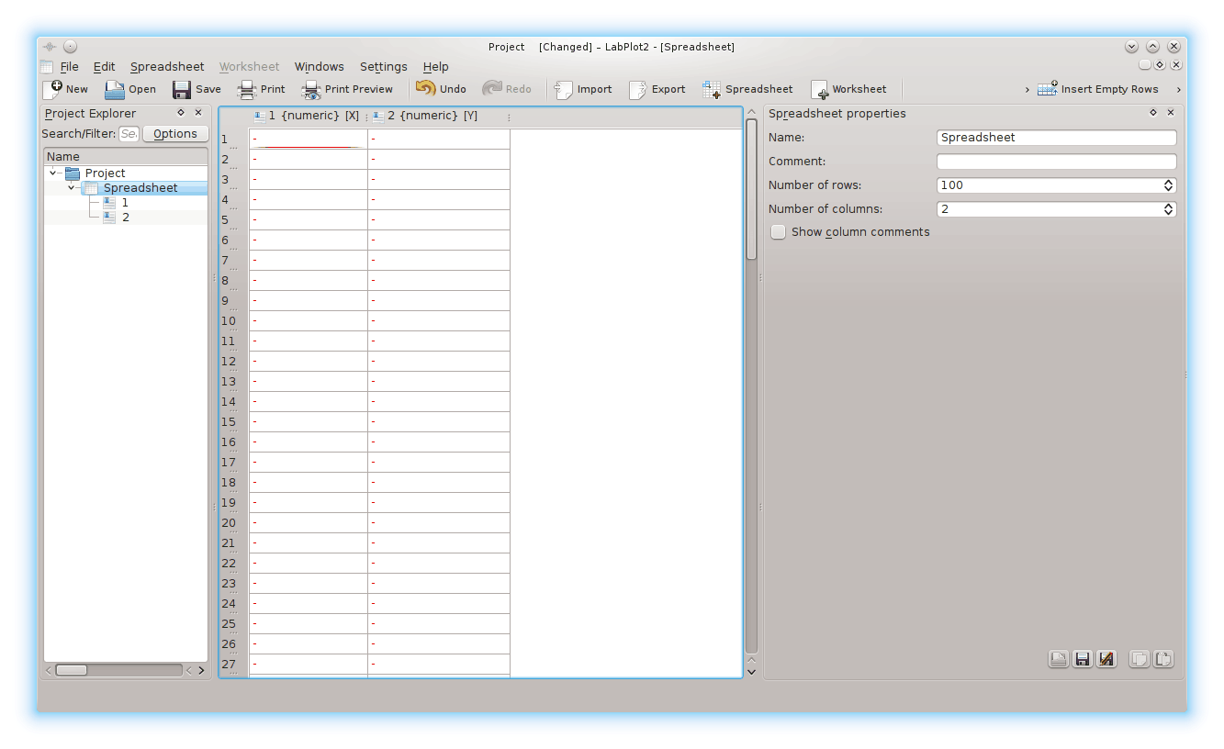Click the Export toolbar icon
Viewport: 1224px width, 749px height.
638,89
